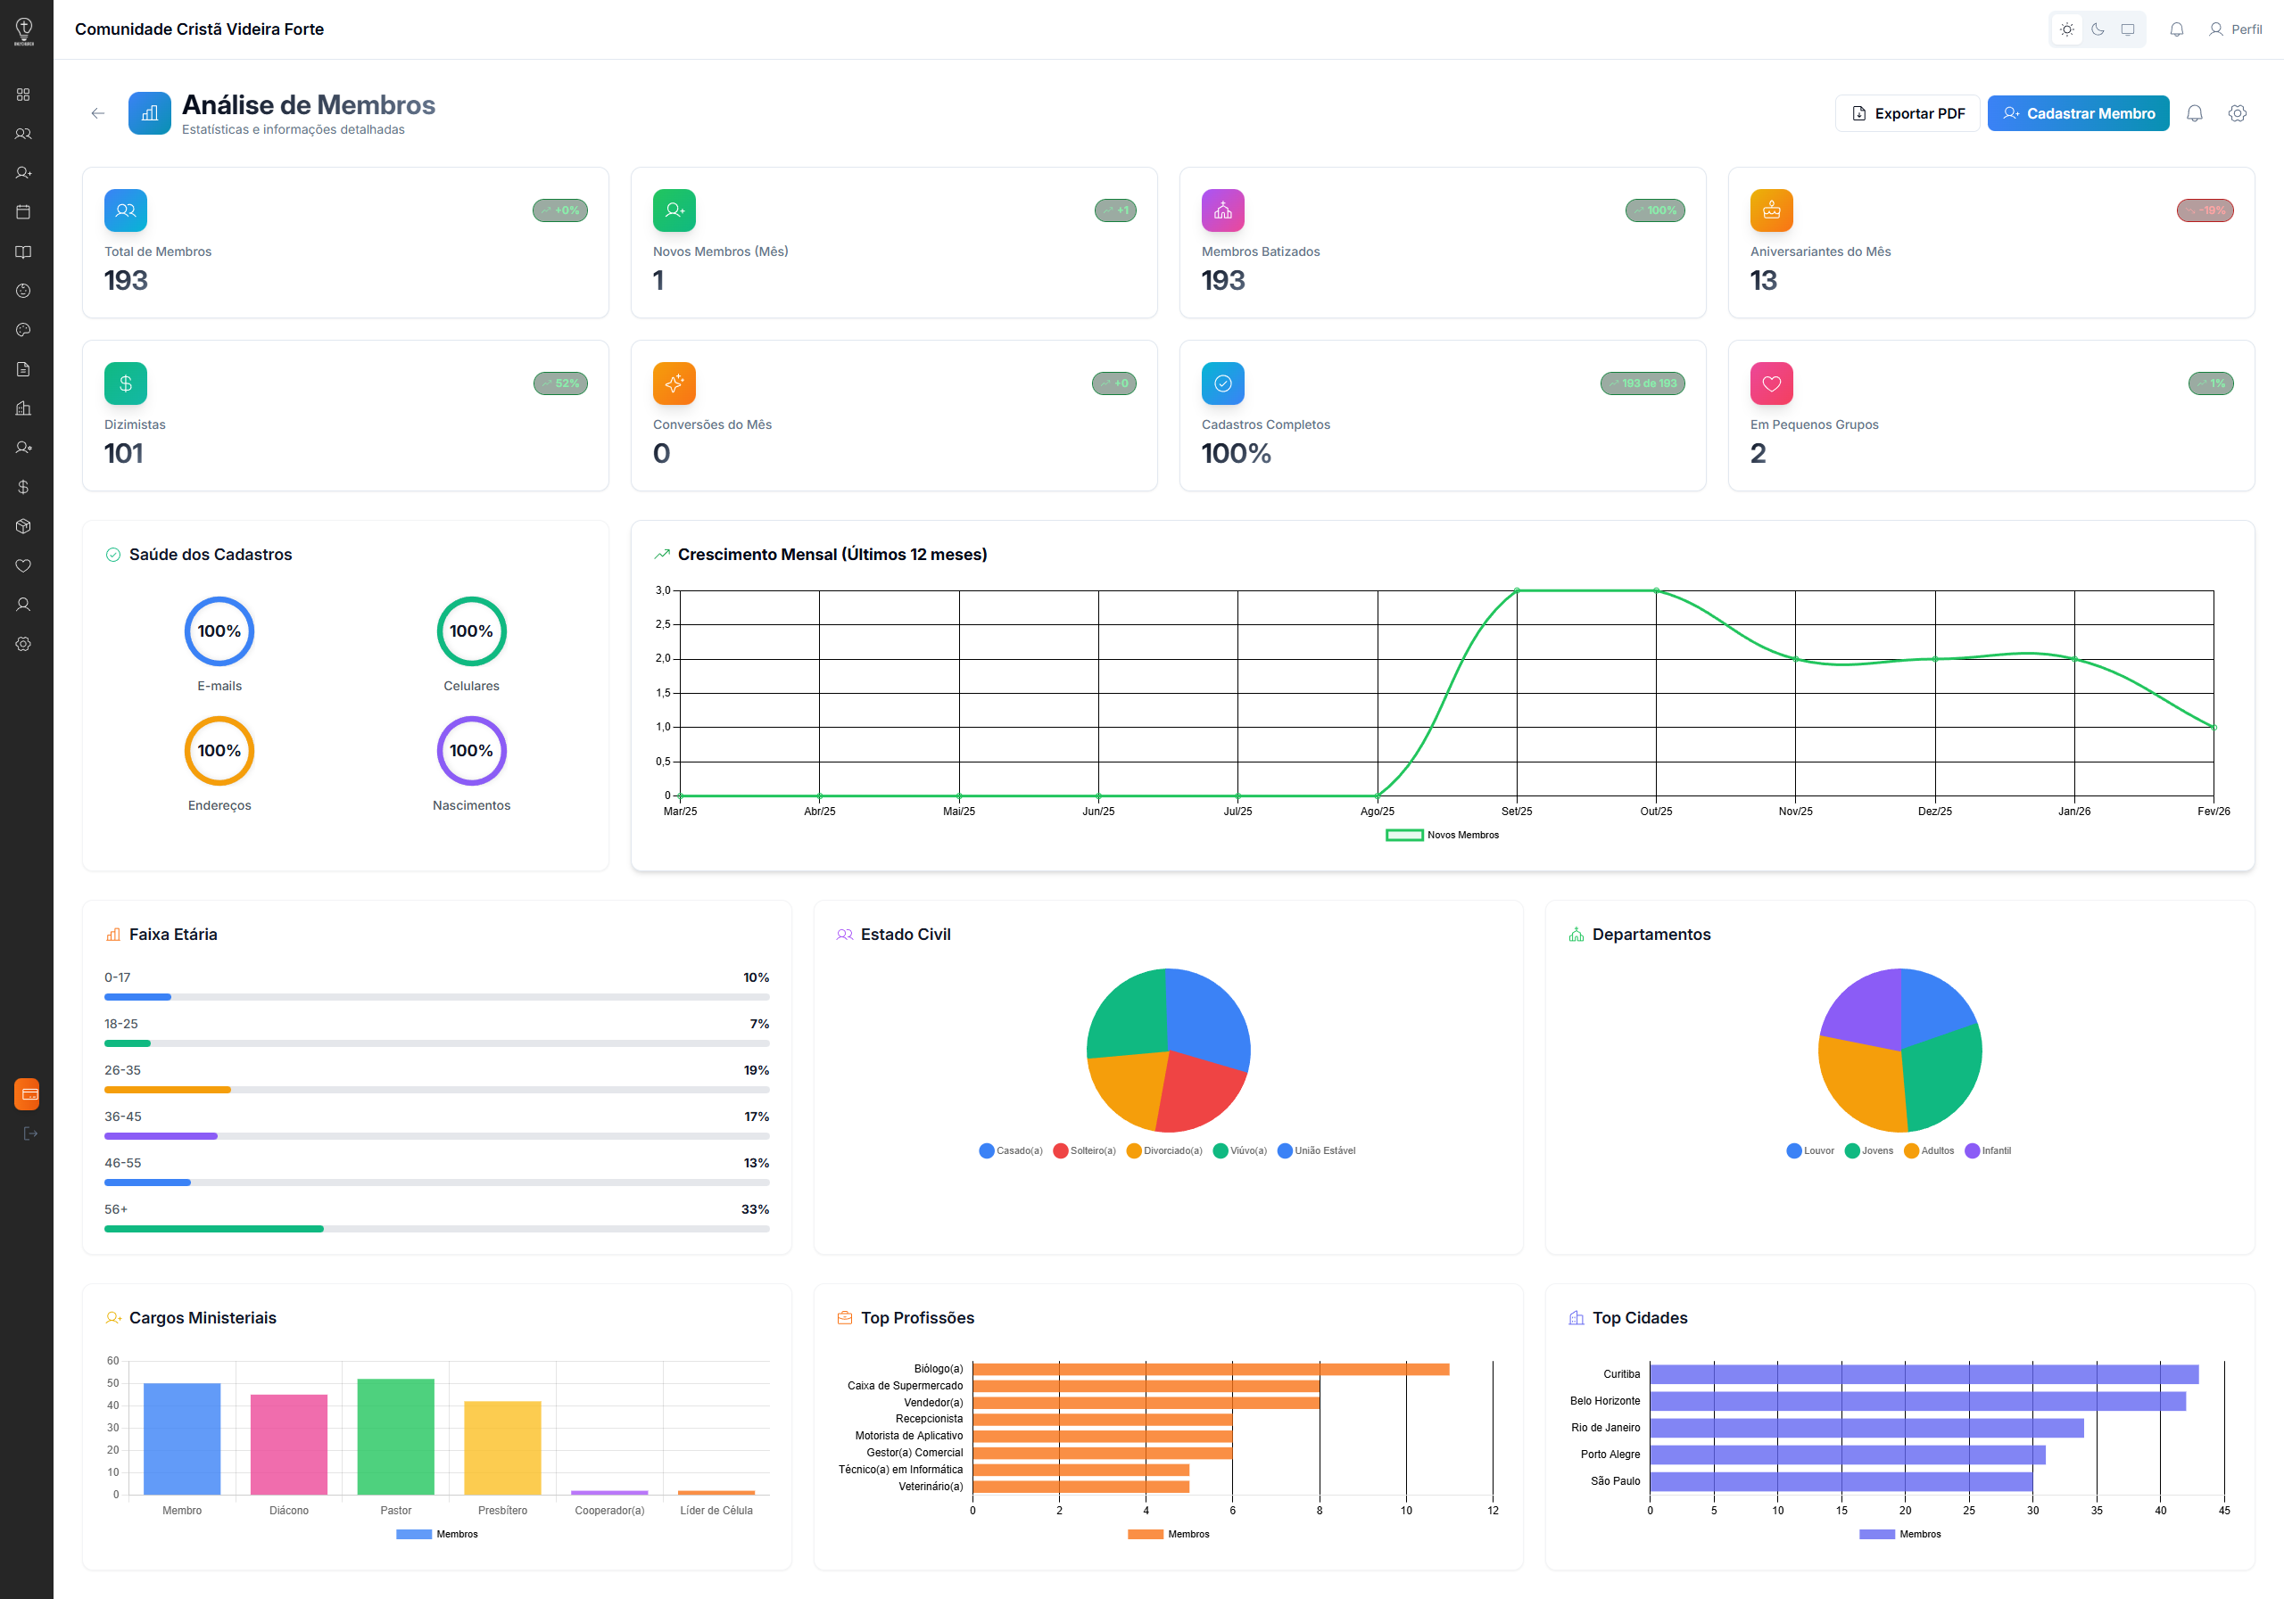
Task: Click the baby face icon in sidebar
Action: click(x=24, y=291)
